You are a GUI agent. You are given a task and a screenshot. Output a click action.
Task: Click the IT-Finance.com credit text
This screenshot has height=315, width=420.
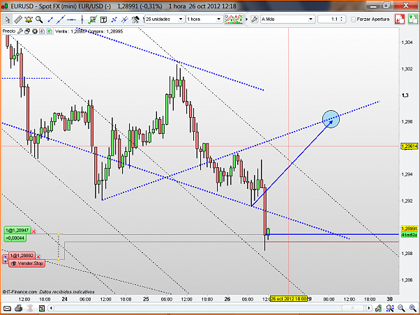(20, 292)
